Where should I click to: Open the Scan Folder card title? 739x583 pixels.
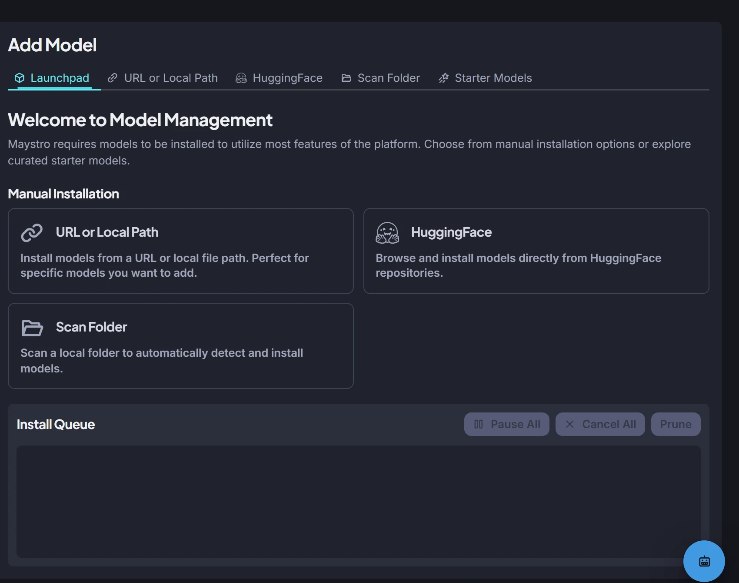tap(91, 327)
